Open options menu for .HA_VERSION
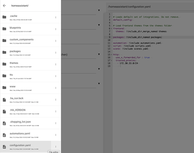 (56, 112)
